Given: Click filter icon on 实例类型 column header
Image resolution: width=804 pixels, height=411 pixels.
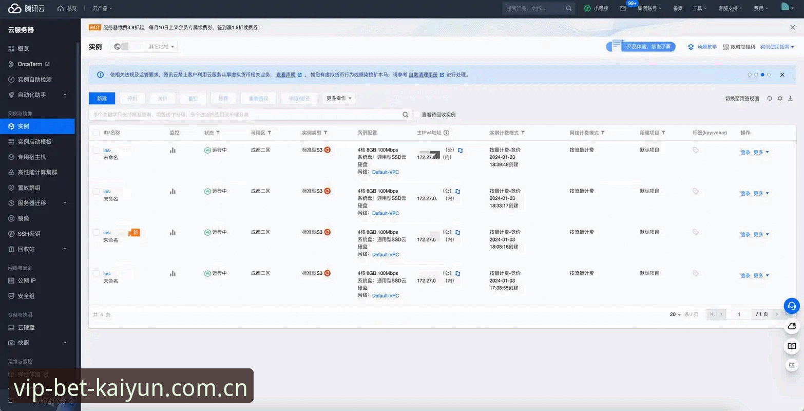Looking at the screenshot, I should (x=326, y=133).
